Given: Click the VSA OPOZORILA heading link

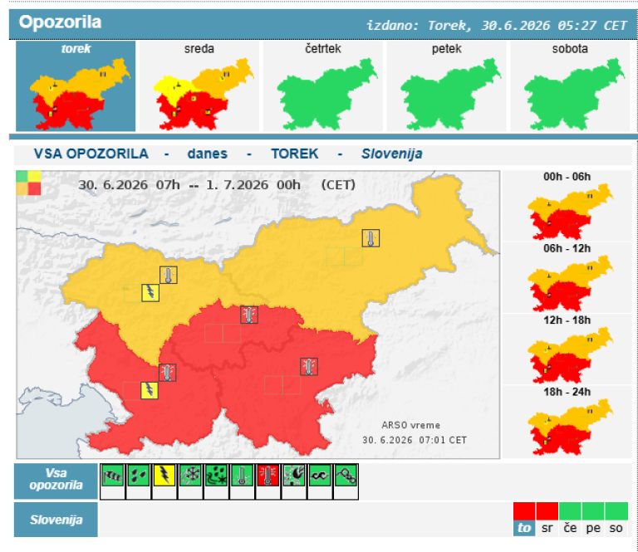Looking at the screenshot, I should click(91, 154).
